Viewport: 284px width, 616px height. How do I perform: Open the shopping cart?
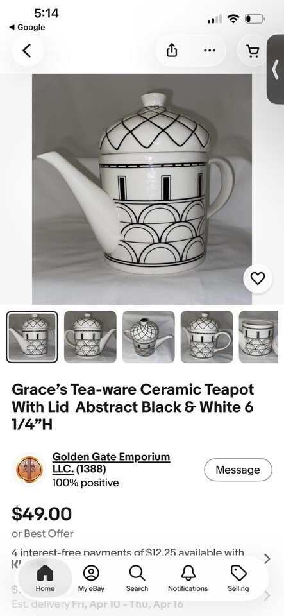(x=253, y=51)
